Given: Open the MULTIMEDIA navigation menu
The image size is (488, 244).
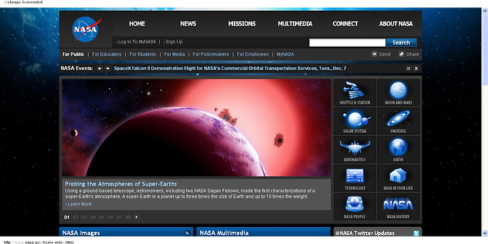Looking at the screenshot, I should [x=295, y=24].
